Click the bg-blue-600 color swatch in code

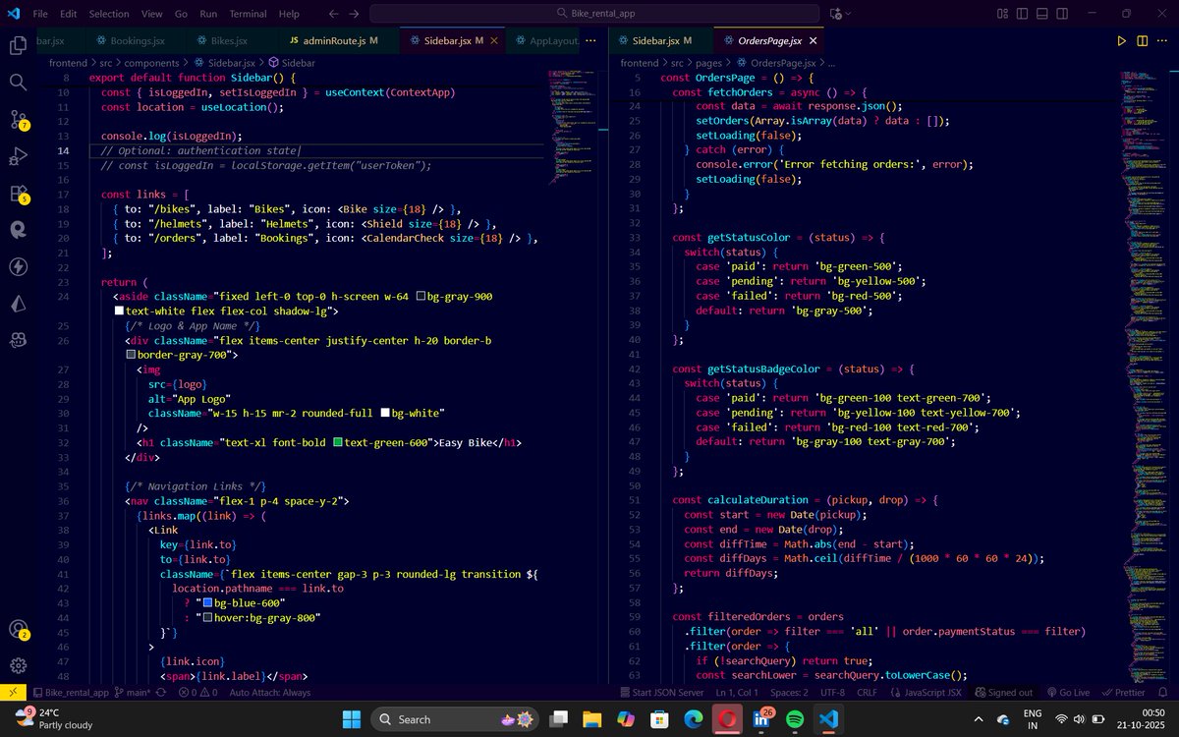(x=207, y=602)
